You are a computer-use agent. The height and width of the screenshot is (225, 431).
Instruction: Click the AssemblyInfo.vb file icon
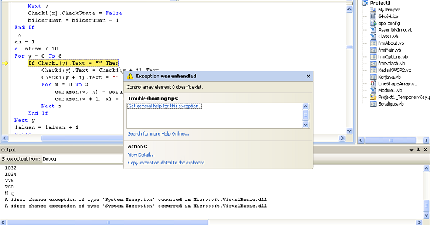point(373,30)
